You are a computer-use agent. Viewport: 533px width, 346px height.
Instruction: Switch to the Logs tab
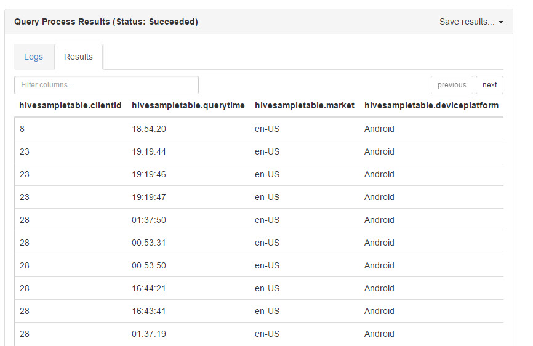click(x=34, y=57)
